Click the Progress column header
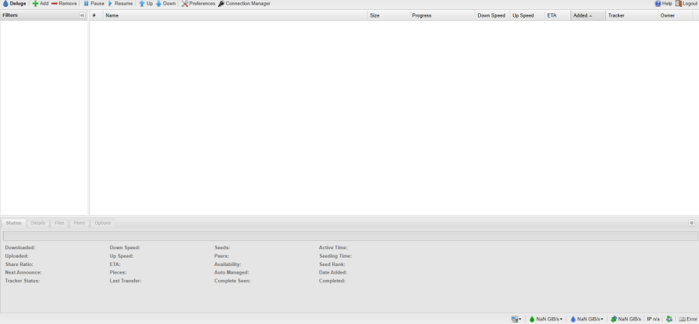This screenshot has width=699, height=324. click(442, 15)
